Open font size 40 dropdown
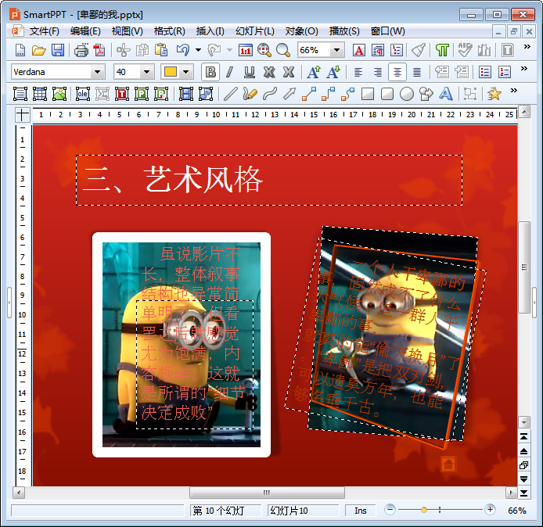 point(147,72)
